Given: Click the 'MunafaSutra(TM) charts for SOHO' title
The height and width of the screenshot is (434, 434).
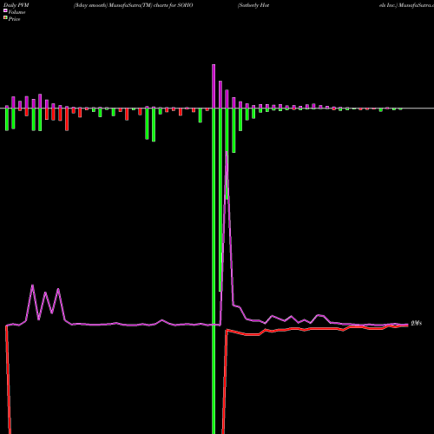Looking at the screenshot, I should (151, 5).
